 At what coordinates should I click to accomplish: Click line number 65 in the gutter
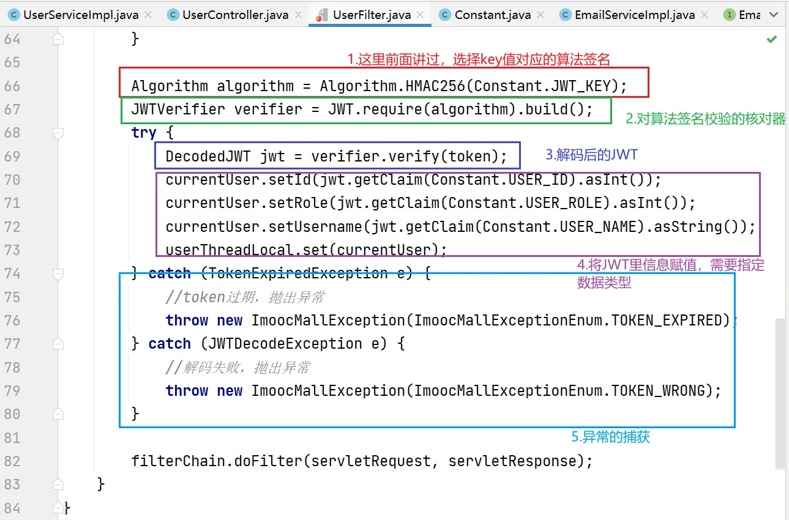click(12, 62)
